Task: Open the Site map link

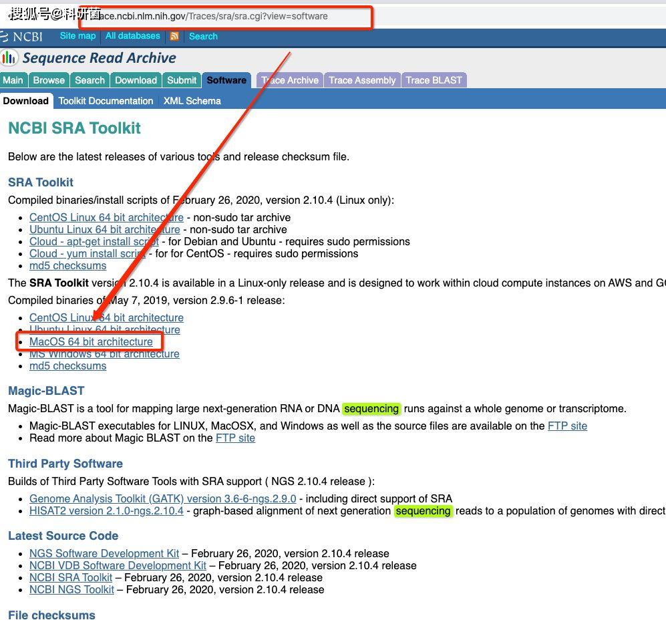Action: [77, 36]
